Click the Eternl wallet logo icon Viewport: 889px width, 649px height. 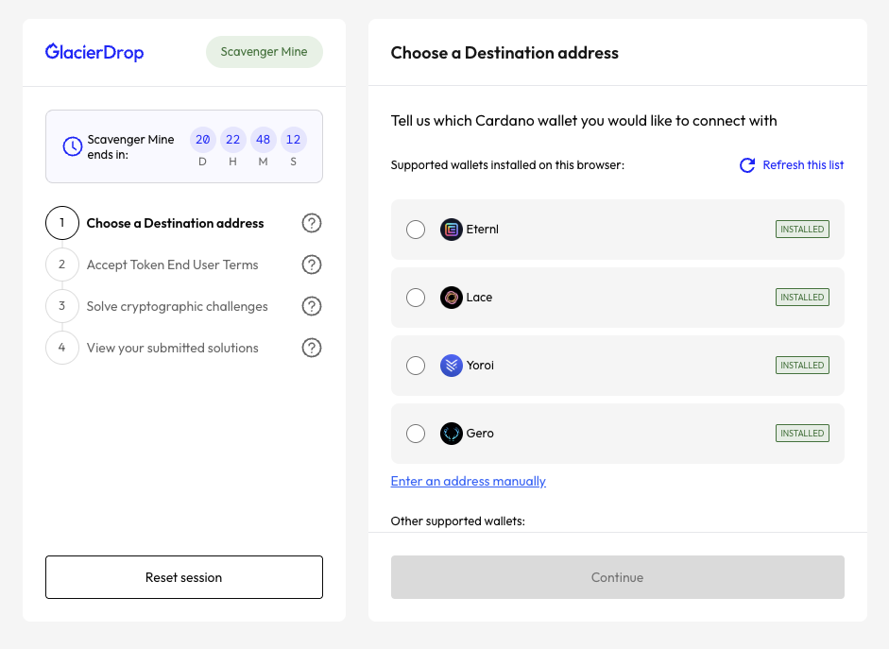click(x=452, y=230)
